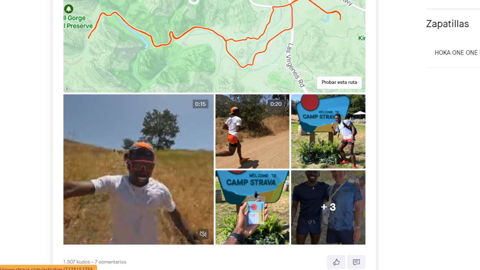View the 7 comentarios link
Image resolution: width=480 pixels, height=270 pixels.
(x=110, y=262)
